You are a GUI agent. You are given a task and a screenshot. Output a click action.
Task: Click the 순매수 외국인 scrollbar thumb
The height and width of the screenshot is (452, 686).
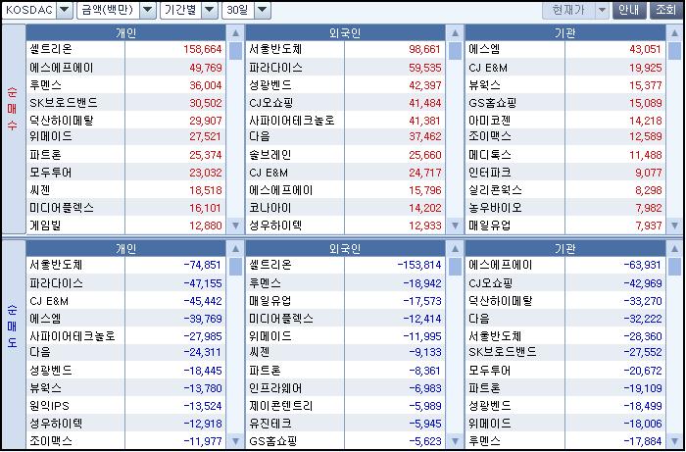(x=455, y=51)
